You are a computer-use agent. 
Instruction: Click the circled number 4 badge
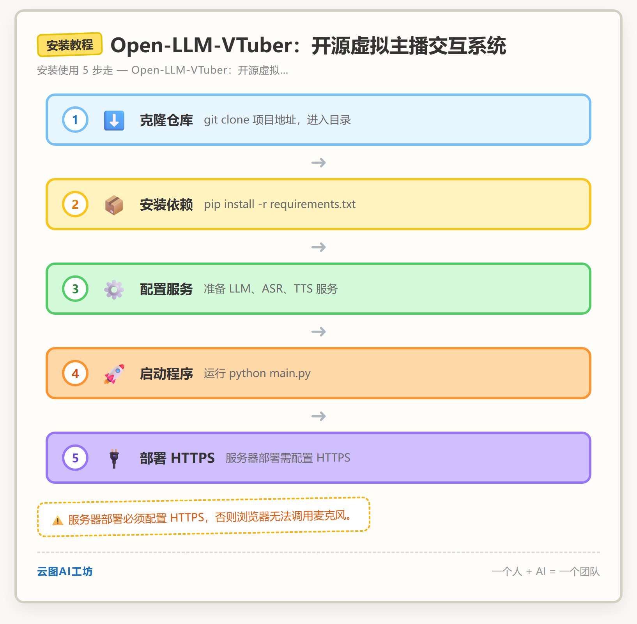(75, 373)
